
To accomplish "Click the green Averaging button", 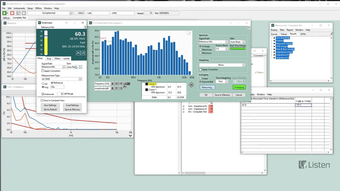I will [239, 87].
